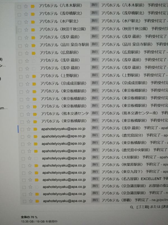Star the 〈那覇〉 予約完了 email
The height and width of the screenshot is (225, 168).
(31, 201)
